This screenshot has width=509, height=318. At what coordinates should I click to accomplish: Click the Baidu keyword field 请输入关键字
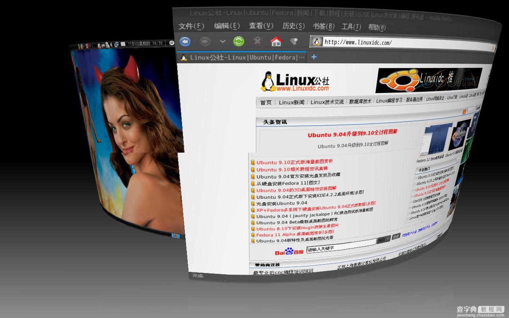341,246
